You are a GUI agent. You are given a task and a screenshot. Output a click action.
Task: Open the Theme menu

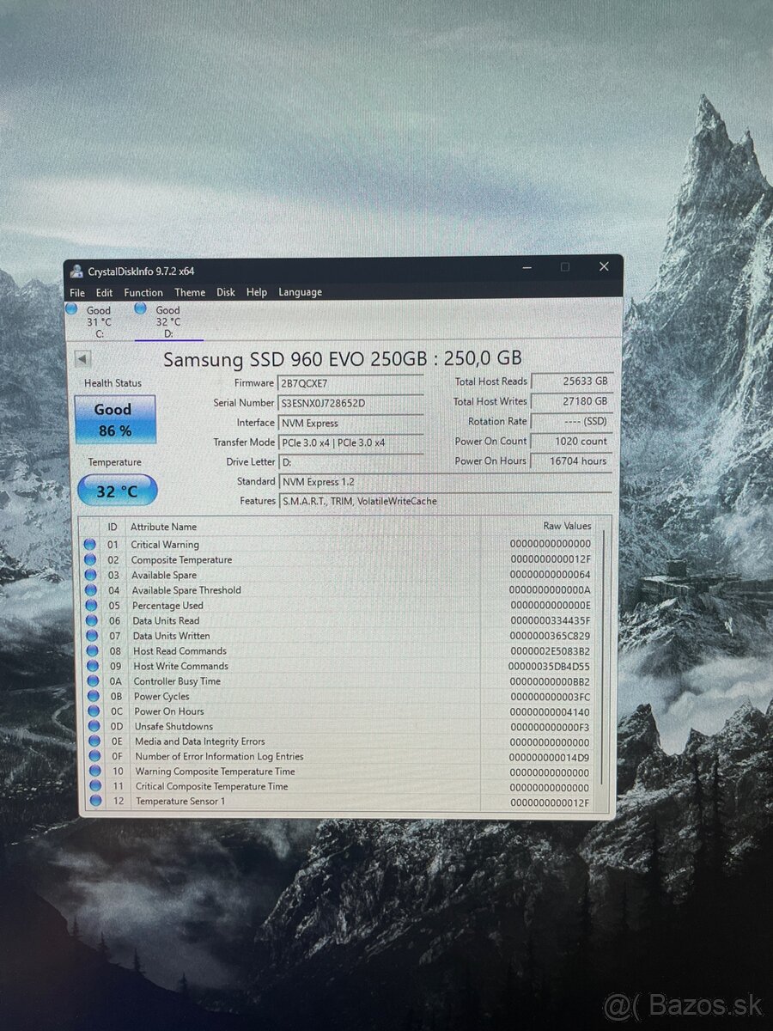(190, 292)
